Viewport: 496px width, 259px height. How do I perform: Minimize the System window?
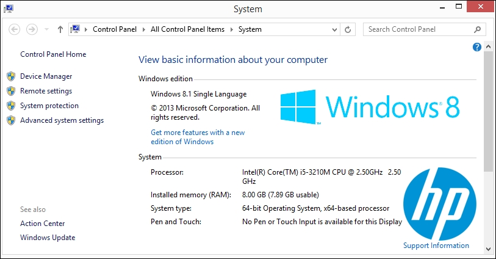coord(442,7)
